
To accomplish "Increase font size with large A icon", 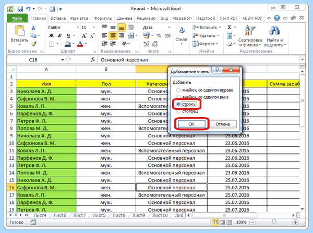I will pyautogui.click(x=84, y=36).
